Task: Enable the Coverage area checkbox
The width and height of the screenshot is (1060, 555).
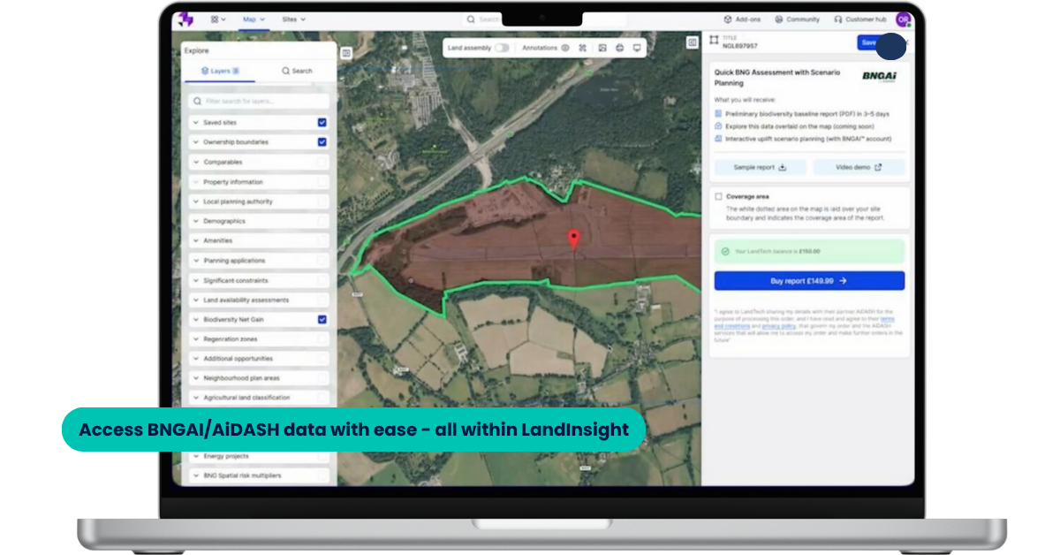Action: pyautogui.click(x=718, y=196)
